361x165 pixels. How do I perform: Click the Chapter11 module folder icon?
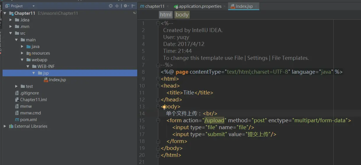click(11, 13)
